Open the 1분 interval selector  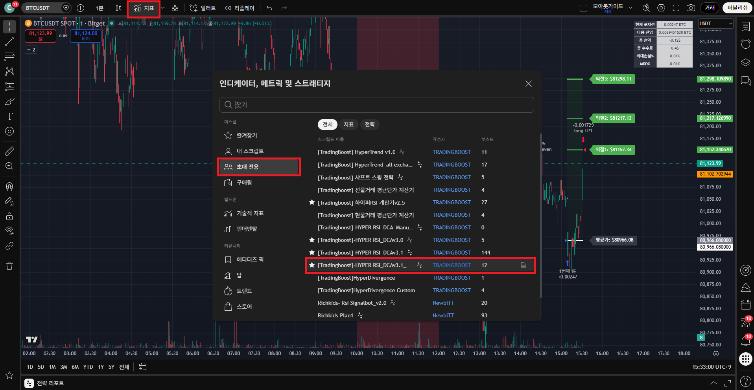[100, 8]
